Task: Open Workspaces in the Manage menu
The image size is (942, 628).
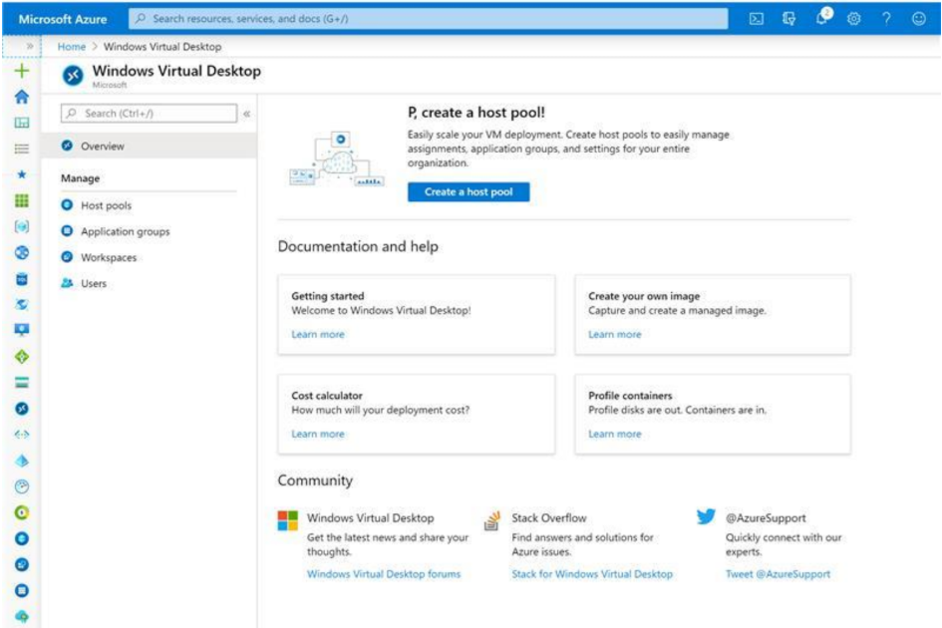Action: [x=109, y=257]
